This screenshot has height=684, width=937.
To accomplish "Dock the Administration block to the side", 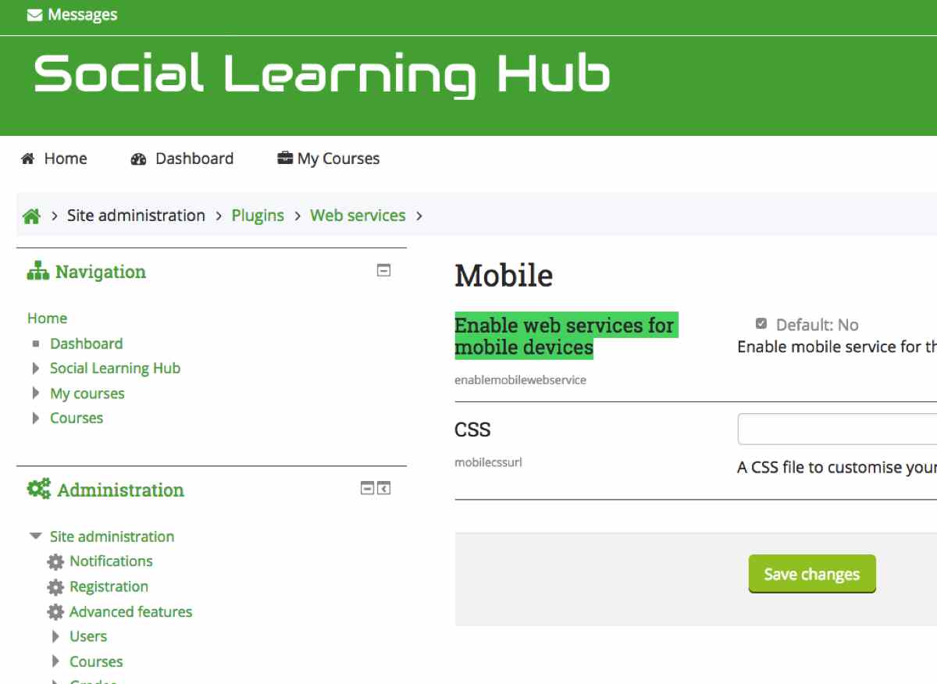I will 383,489.
